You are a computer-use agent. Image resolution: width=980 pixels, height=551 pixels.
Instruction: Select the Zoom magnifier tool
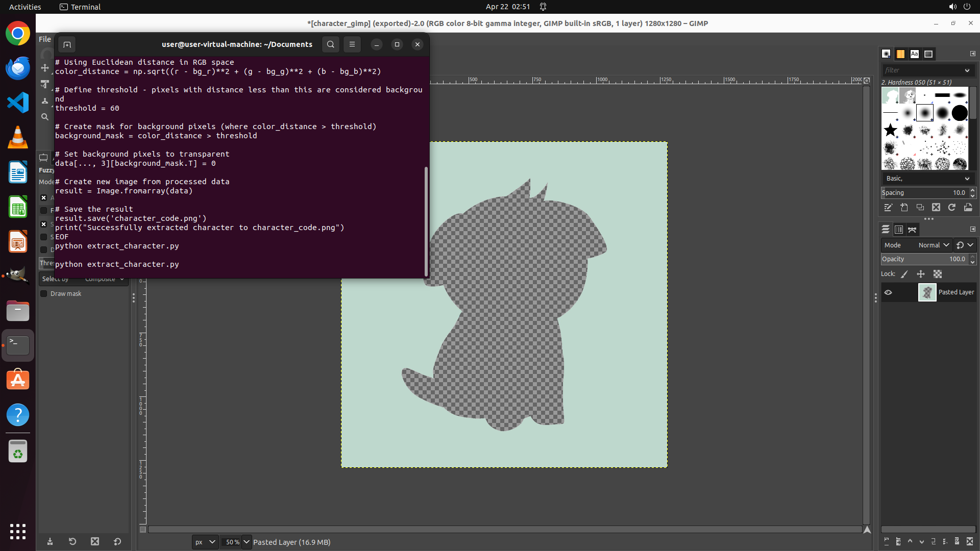coord(45,117)
